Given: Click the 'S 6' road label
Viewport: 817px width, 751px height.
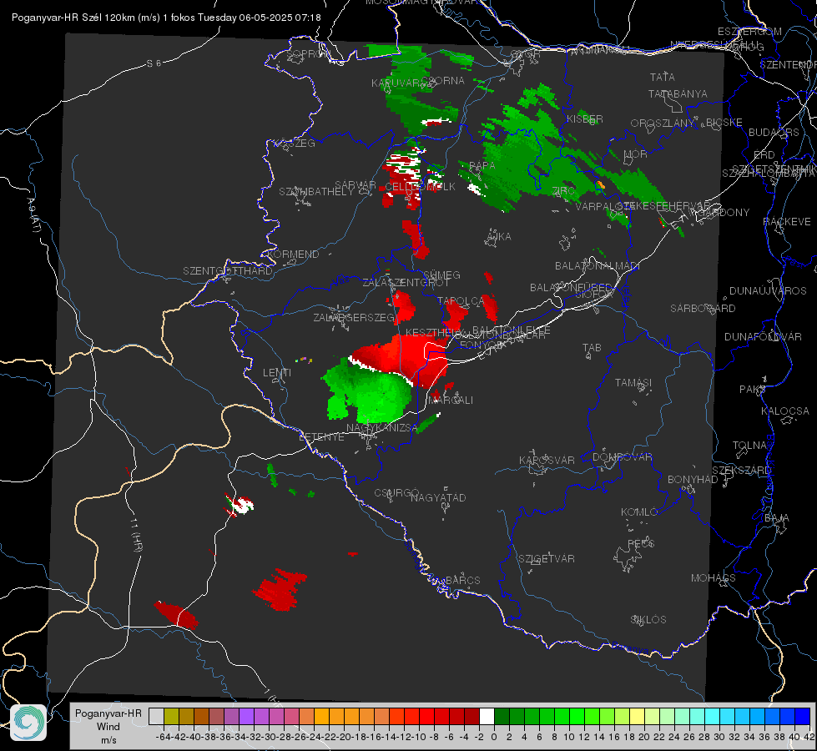Looking at the screenshot, I should 154,63.
